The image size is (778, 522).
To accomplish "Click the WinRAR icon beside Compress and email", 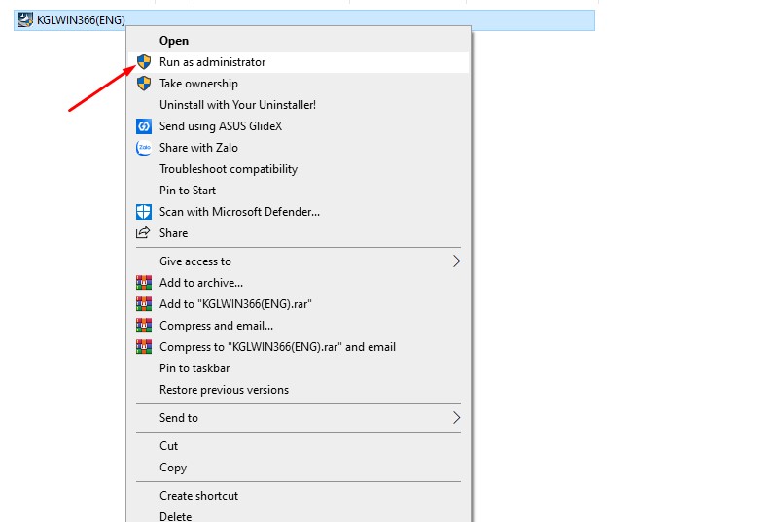I will click(144, 326).
